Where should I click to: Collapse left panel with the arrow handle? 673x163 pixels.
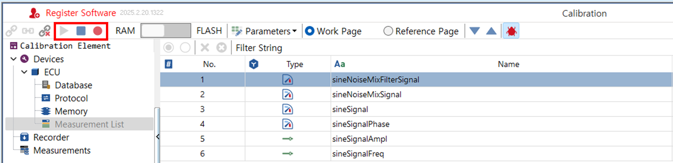pos(157,136)
